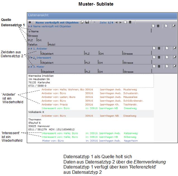
Task: Click the minus button in the toolbar
Action: pos(94,22)
